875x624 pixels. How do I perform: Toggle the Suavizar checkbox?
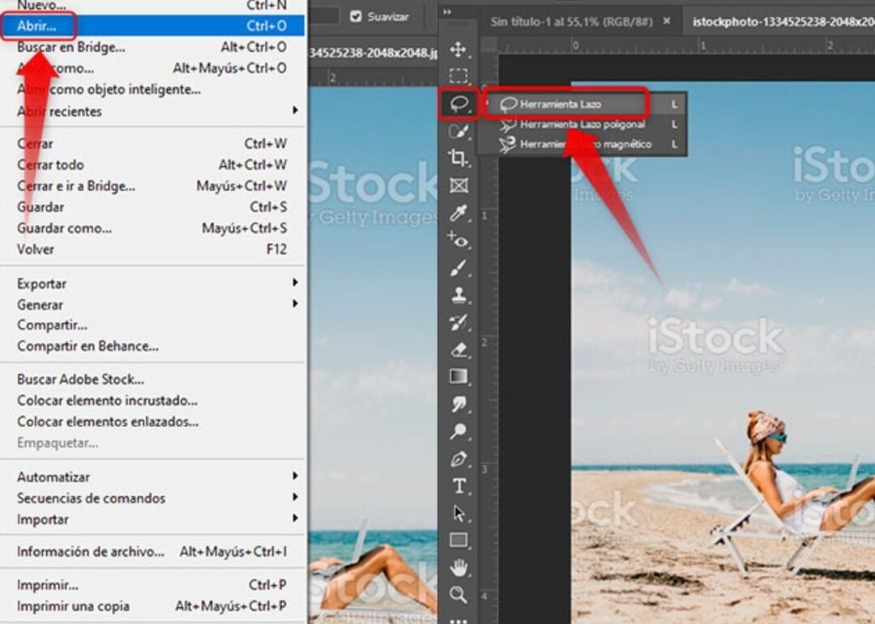tap(356, 16)
